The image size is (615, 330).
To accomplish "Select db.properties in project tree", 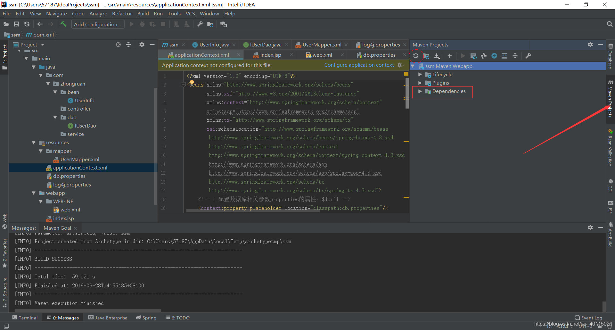I will point(69,176).
